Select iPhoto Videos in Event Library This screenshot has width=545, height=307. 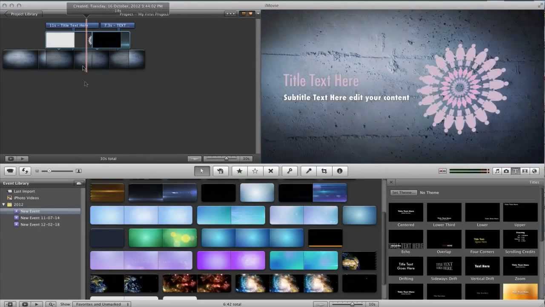coord(26,198)
